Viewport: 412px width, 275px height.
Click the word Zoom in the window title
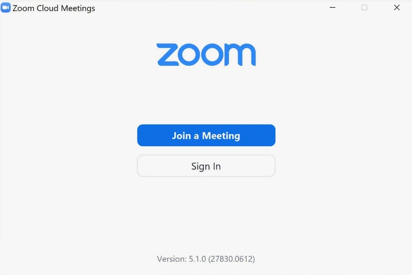[23, 8]
